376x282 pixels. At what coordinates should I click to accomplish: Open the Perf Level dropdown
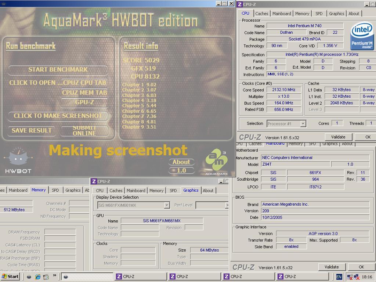pos(227,205)
